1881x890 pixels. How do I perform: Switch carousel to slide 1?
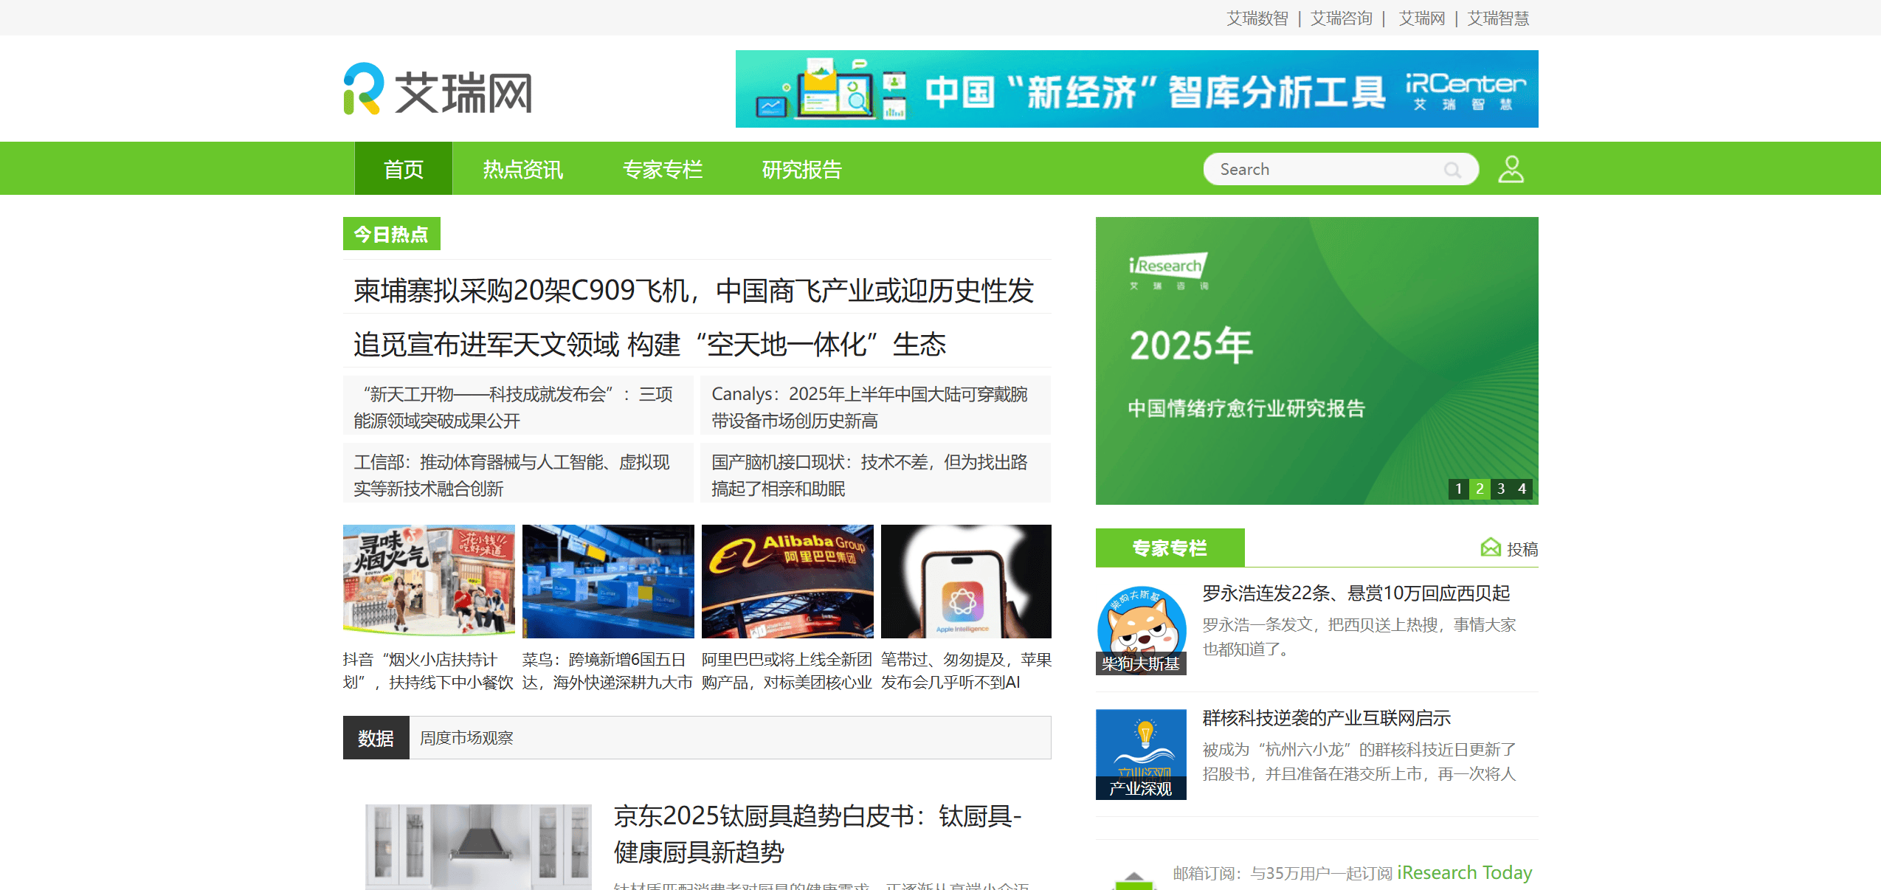pos(1458,489)
